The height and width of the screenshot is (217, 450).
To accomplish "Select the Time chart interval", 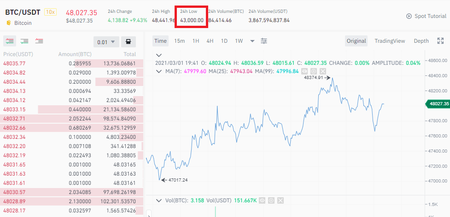I will [x=160, y=41].
